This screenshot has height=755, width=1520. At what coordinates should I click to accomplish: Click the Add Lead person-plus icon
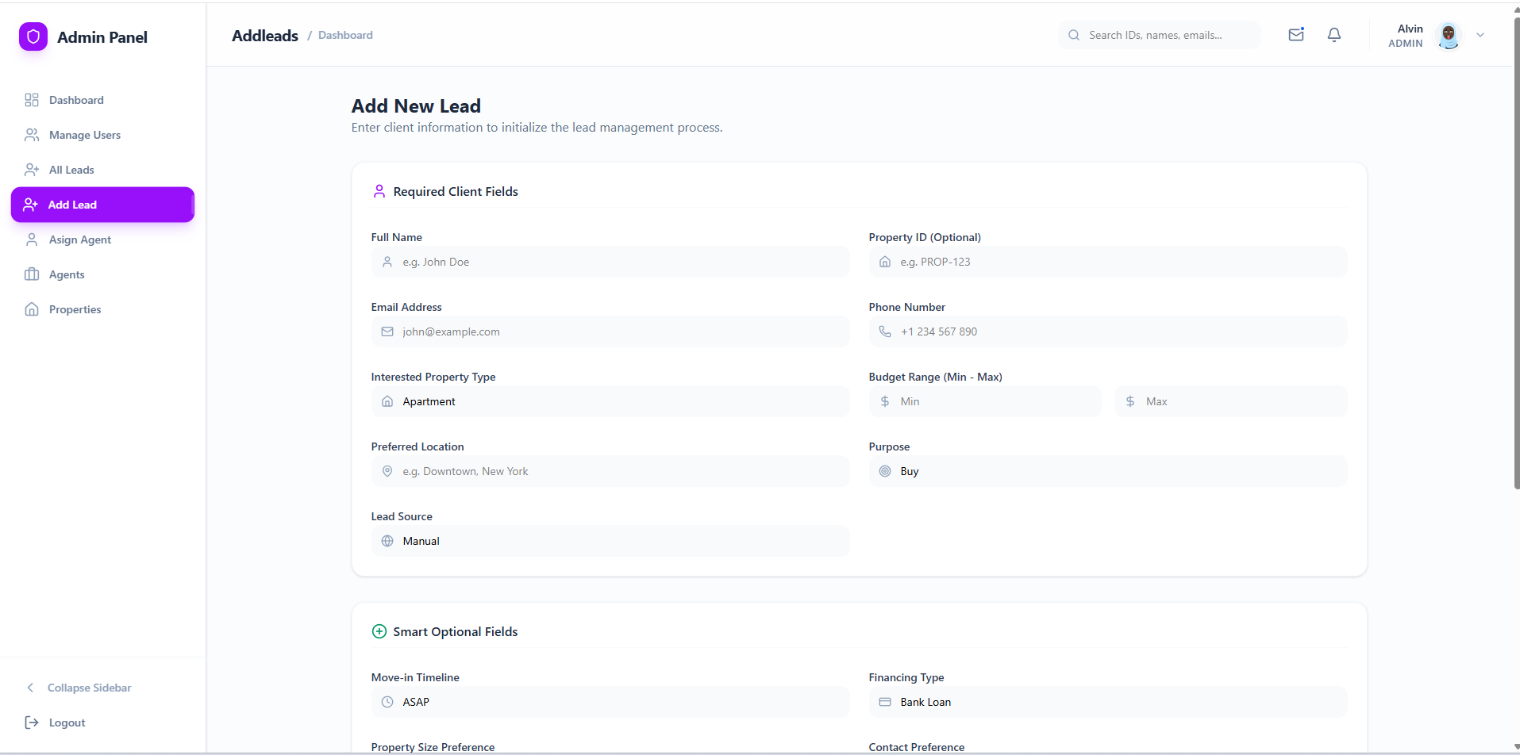click(x=31, y=205)
